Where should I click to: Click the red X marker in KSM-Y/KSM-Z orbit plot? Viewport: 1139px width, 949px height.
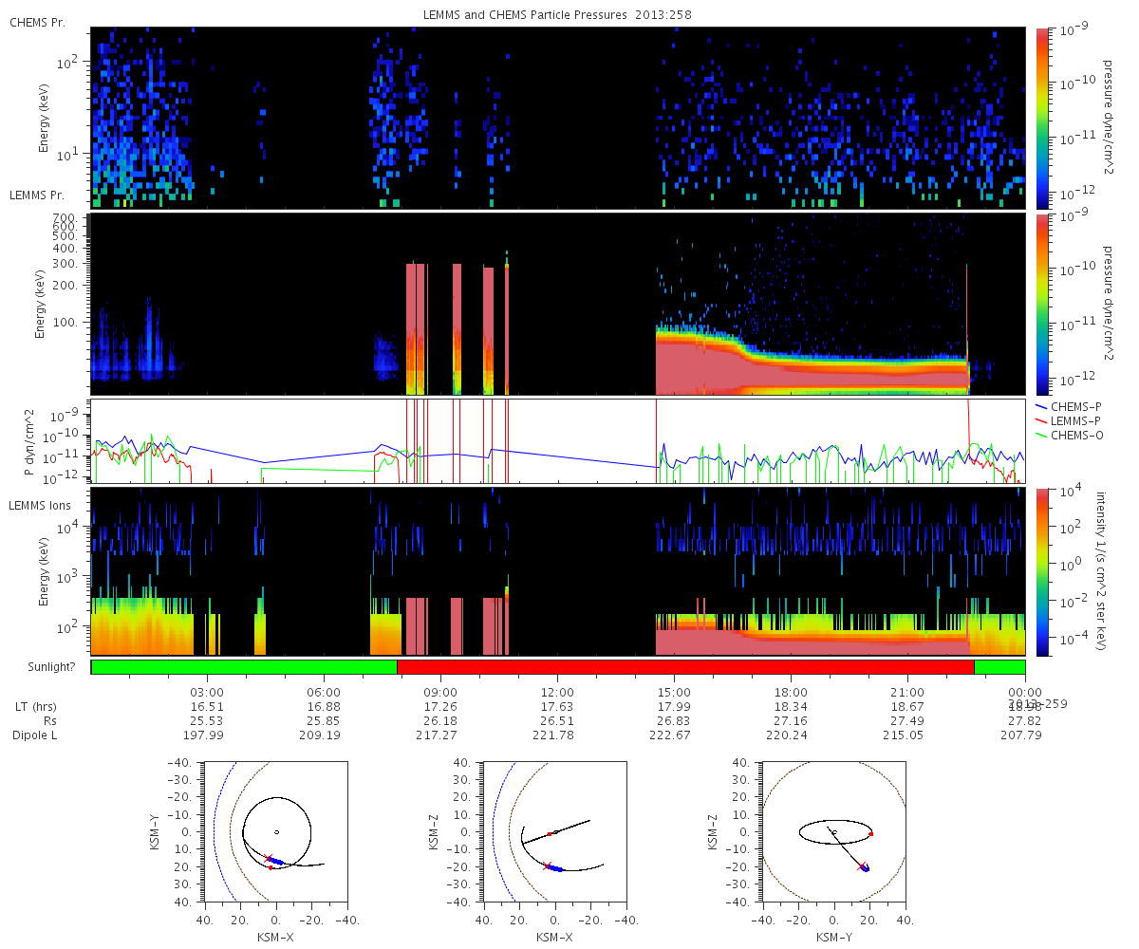(862, 866)
